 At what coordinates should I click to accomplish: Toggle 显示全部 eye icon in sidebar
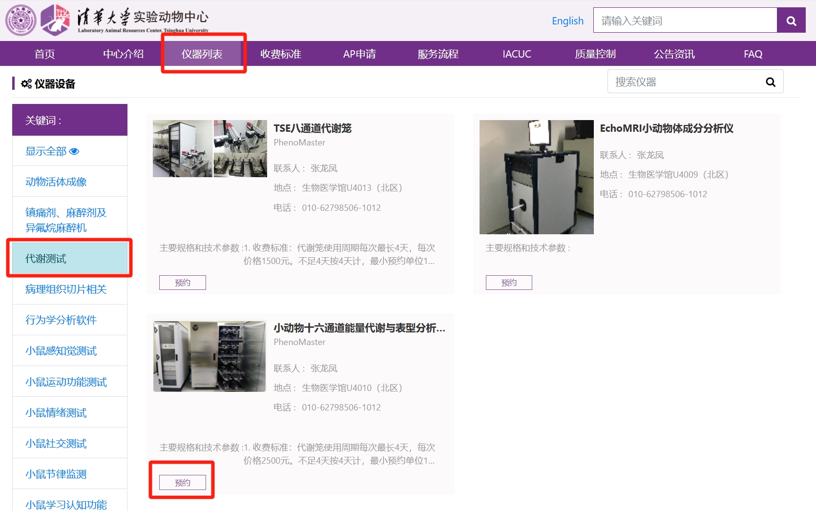(x=74, y=151)
